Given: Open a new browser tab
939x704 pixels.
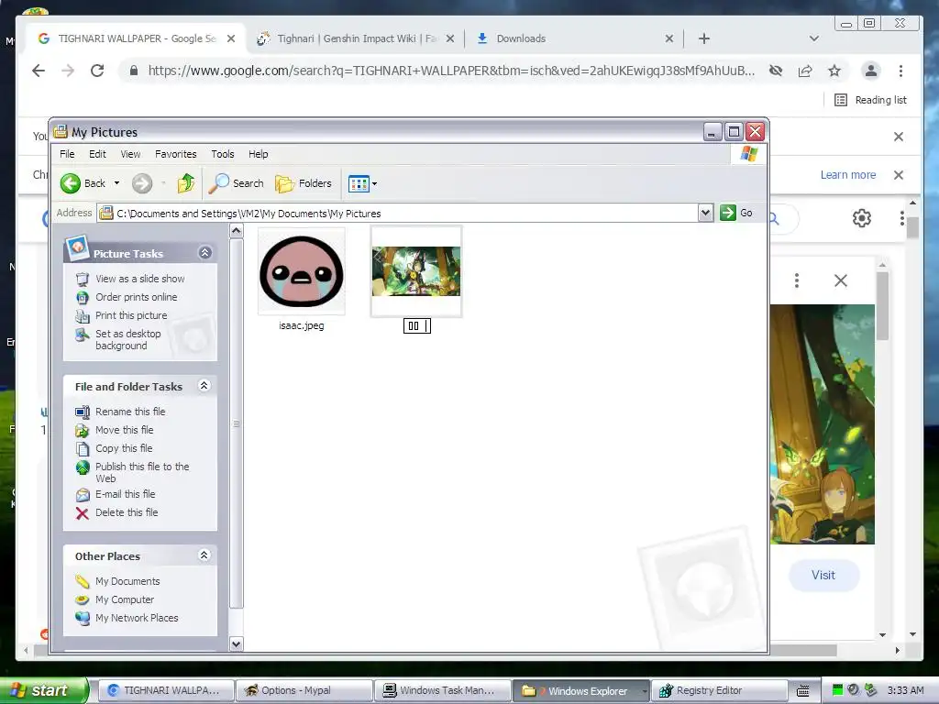Looking at the screenshot, I should point(704,38).
